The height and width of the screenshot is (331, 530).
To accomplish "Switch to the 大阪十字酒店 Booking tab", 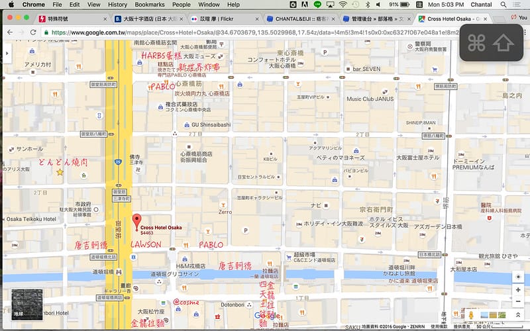I will (148, 19).
